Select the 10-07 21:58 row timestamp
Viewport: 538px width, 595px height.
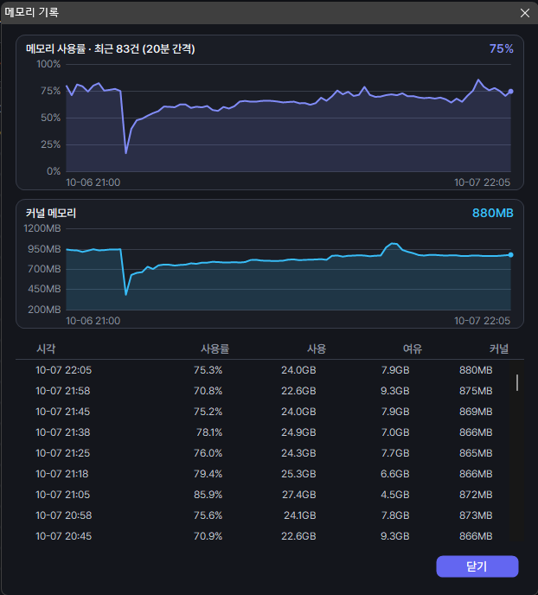click(63, 391)
